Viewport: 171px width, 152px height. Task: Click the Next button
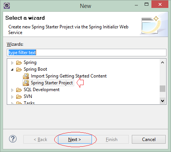click(x=75, y=139)
